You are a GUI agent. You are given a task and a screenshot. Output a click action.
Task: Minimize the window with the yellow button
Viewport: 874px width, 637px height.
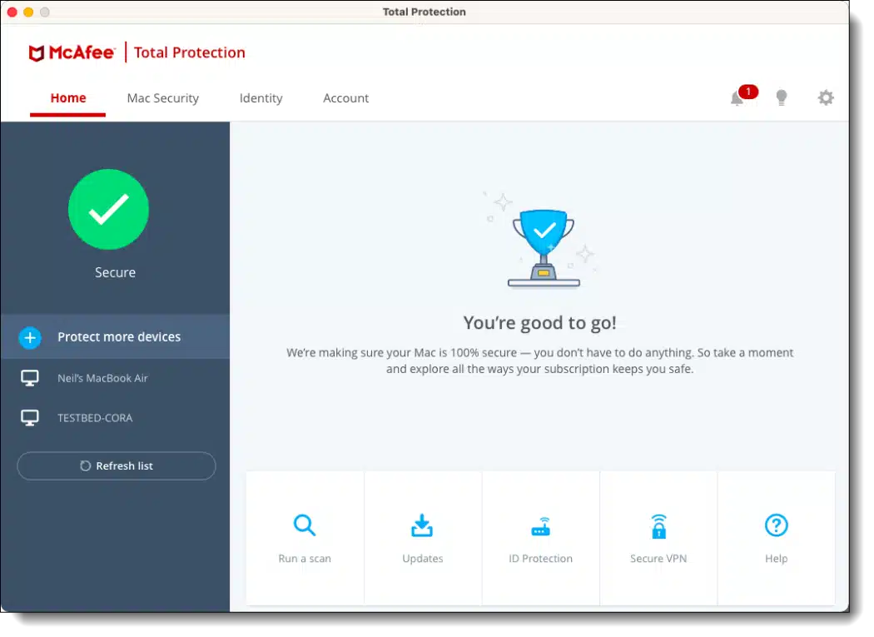28,12
